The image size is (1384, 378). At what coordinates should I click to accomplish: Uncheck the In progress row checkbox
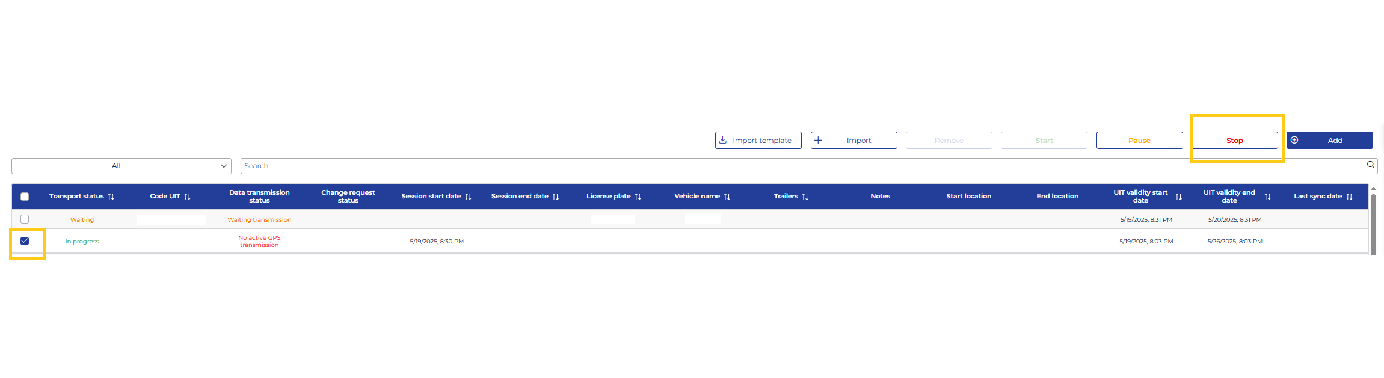25,241
